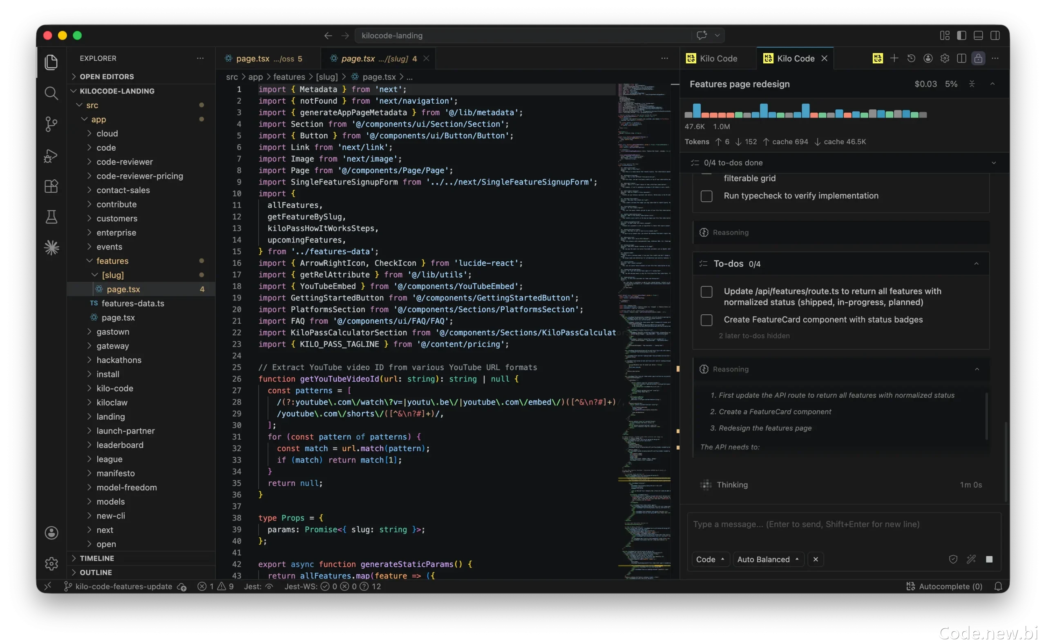The image size is (1046, 641).
Task: Switch to first Kilo Code tab
Action: [x=717, y=58]
